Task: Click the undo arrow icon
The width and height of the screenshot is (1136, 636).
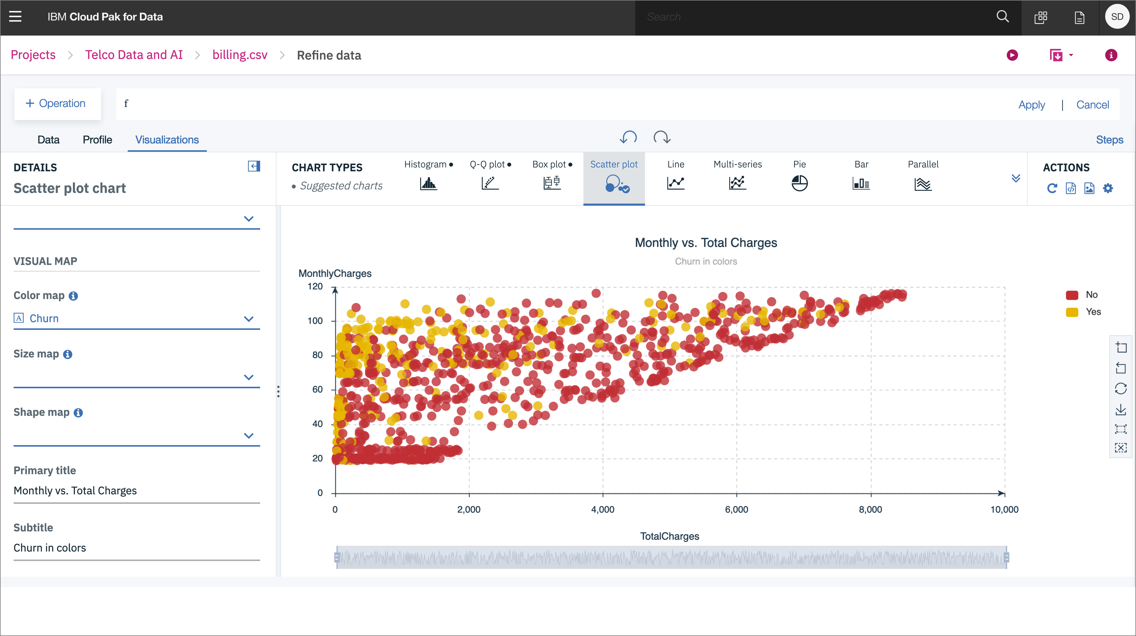Action: tap(628, 138)
